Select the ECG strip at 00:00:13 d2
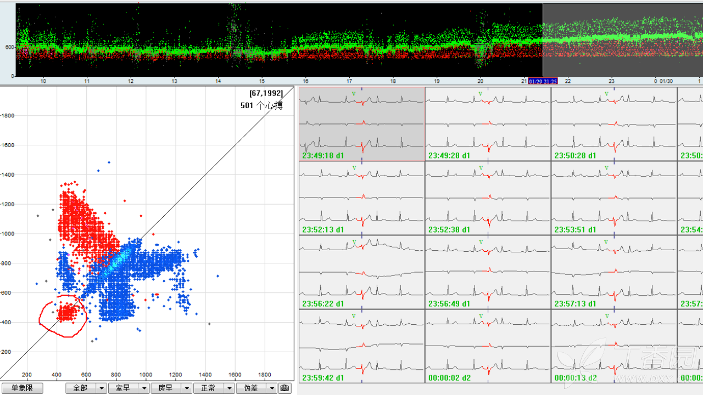 615,346
